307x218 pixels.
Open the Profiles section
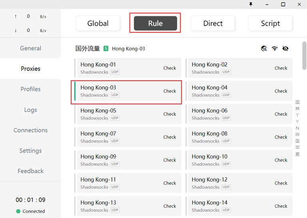(x=30, y=89)
